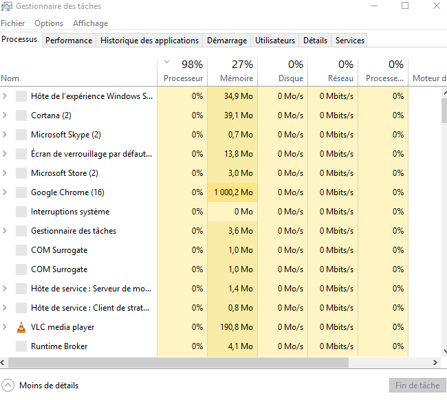The width and height of the screenshot is (447, 400).
Task: Expand the Hôte de l'expérience Windows row
Action: point(5,96)
